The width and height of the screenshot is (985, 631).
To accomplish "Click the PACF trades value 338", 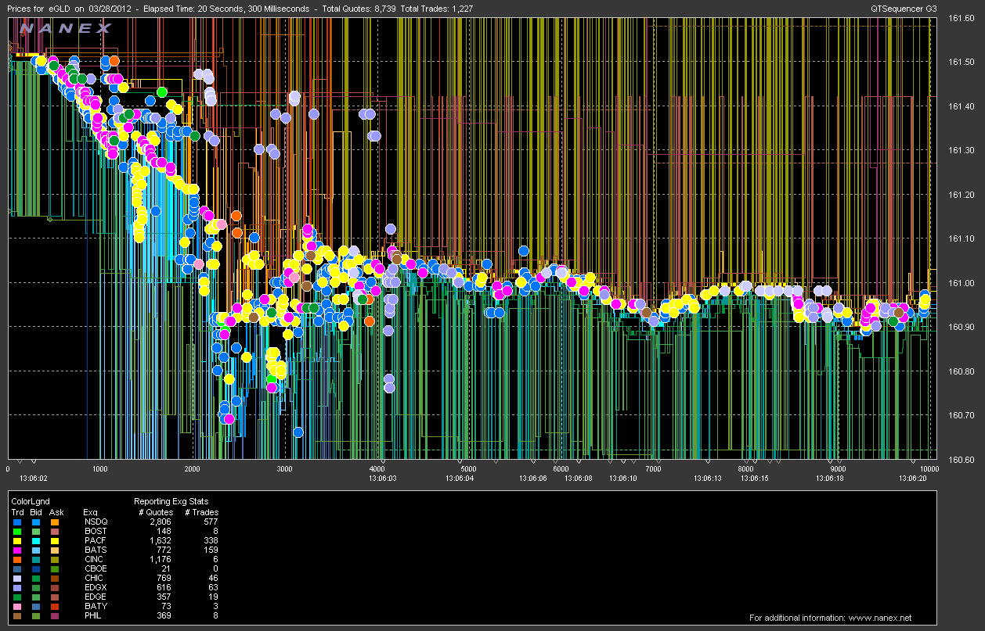I will (211, 540).
